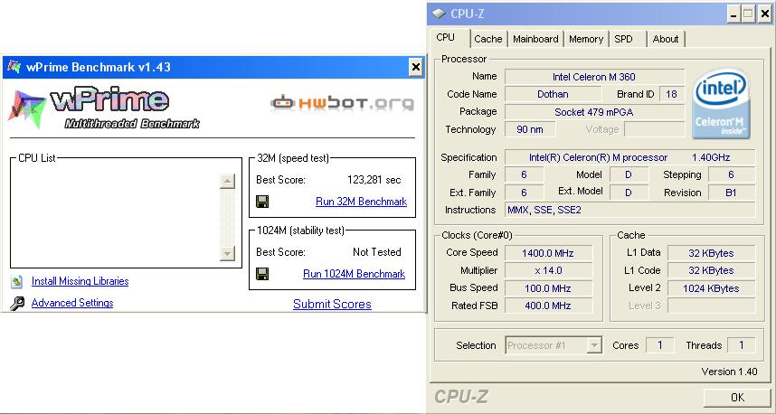
Task: Switch to the SPD tab
Action: tap(628, 39)
